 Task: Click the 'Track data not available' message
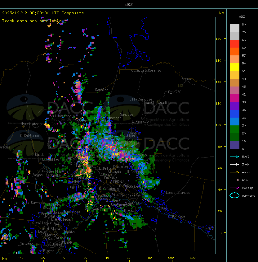[x=32, y=21]
